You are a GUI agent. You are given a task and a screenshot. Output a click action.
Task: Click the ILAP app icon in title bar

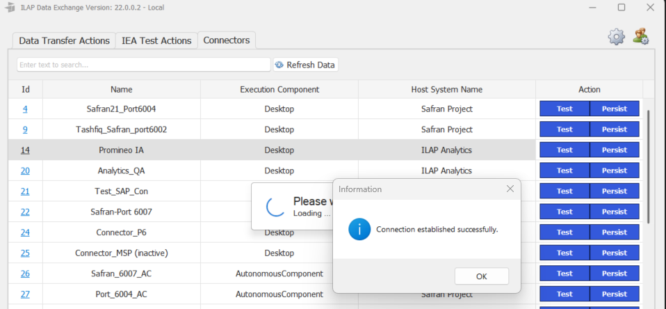pyautogui.click(x=10, y=7)
